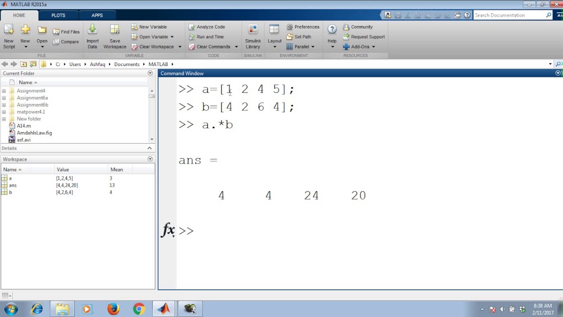Image resolution: width=563 pixels, height=317 pixels.
Task: Open the Open Variable dropdown
Action: pos(172,37)
